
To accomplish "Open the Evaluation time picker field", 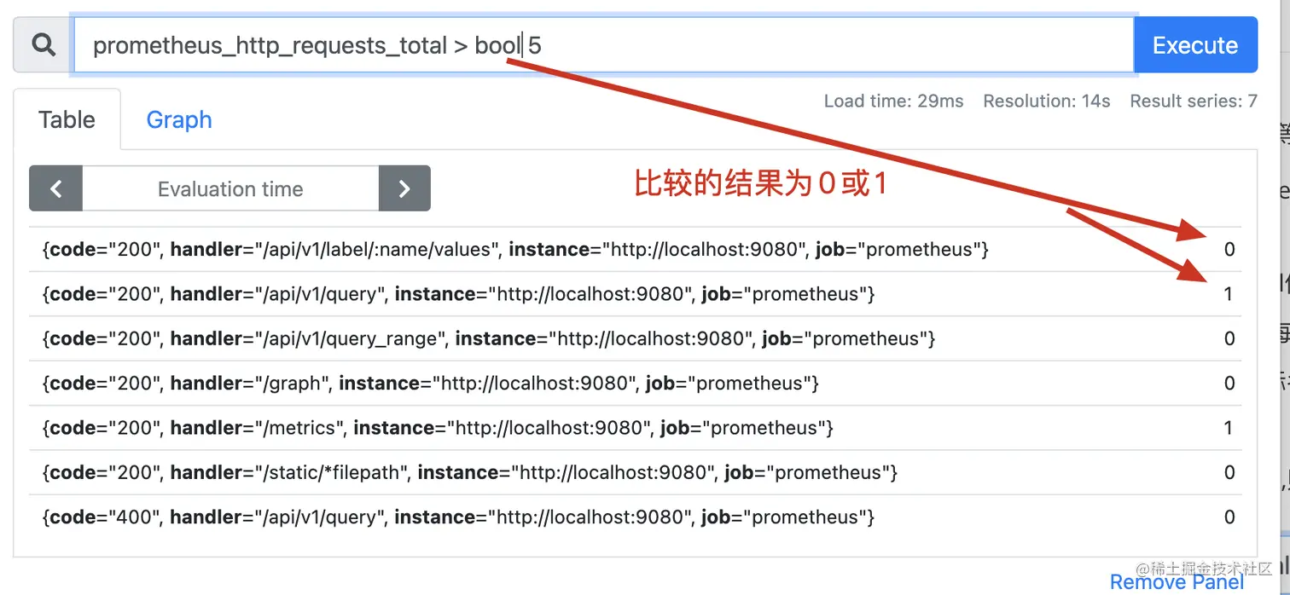I will (229, 188).
